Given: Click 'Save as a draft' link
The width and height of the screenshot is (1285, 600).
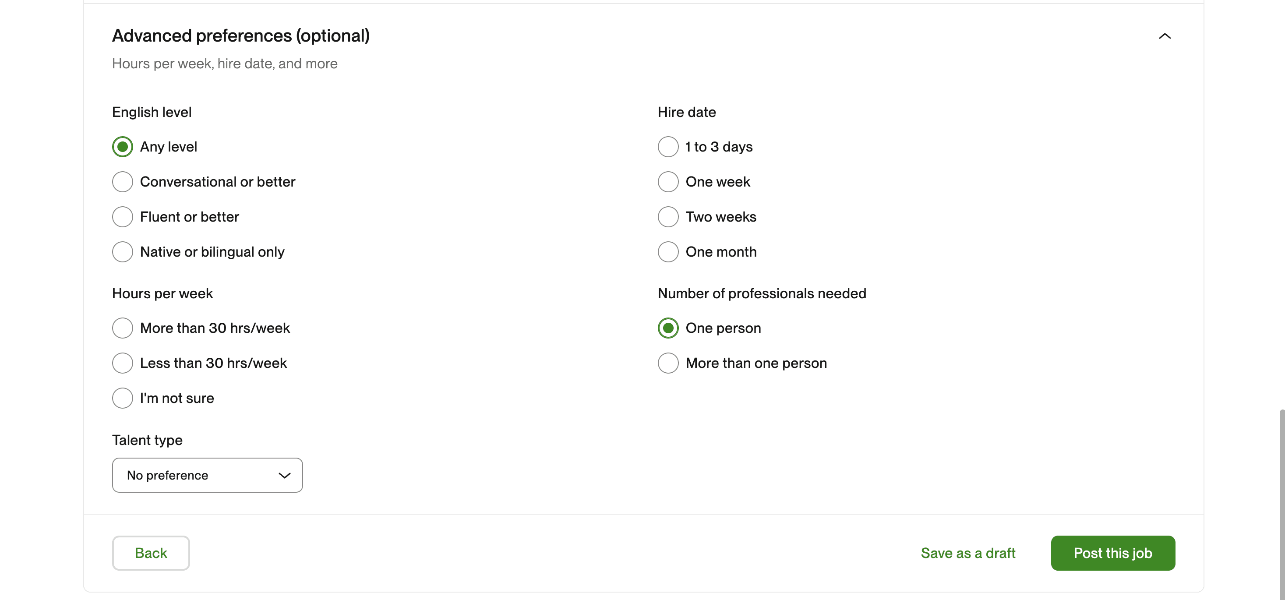Looking at the screenshot, I should point(968,552).
